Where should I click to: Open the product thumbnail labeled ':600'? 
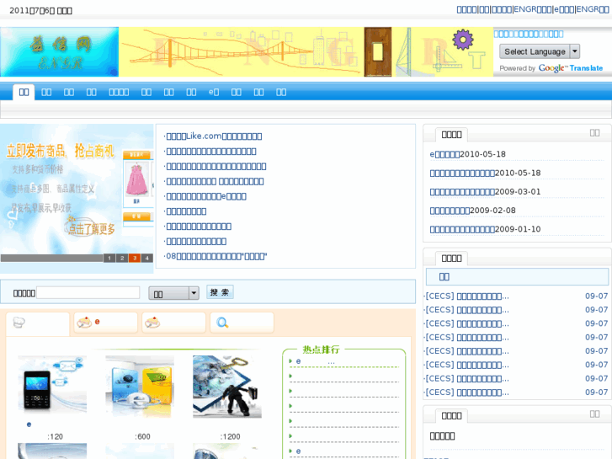[140, 387]
